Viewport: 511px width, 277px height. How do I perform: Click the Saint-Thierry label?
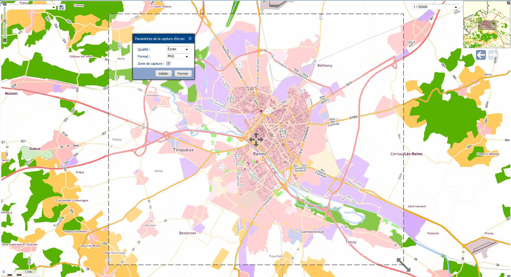(x=163, y=7)
